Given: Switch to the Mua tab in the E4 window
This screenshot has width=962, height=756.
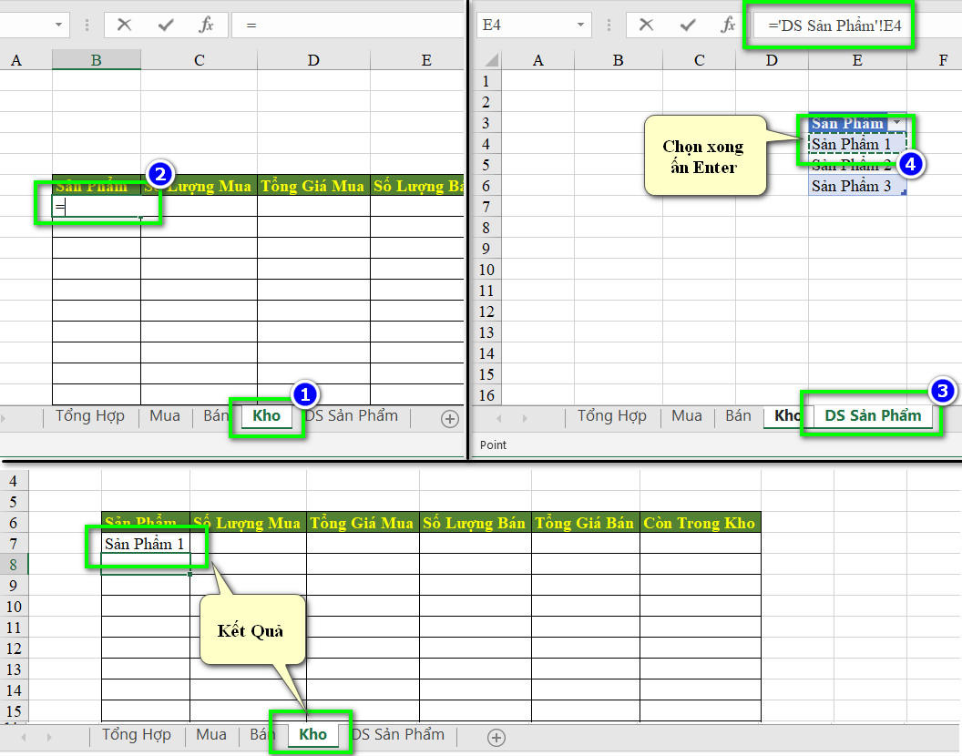Looking at the screenshot, I should coord(687,416).
